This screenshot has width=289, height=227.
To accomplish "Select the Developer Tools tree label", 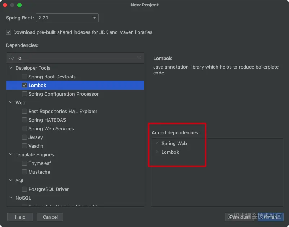I will [33, 68].
